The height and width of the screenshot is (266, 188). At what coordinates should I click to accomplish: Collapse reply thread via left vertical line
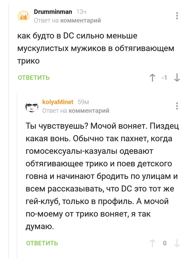(17, 175)
